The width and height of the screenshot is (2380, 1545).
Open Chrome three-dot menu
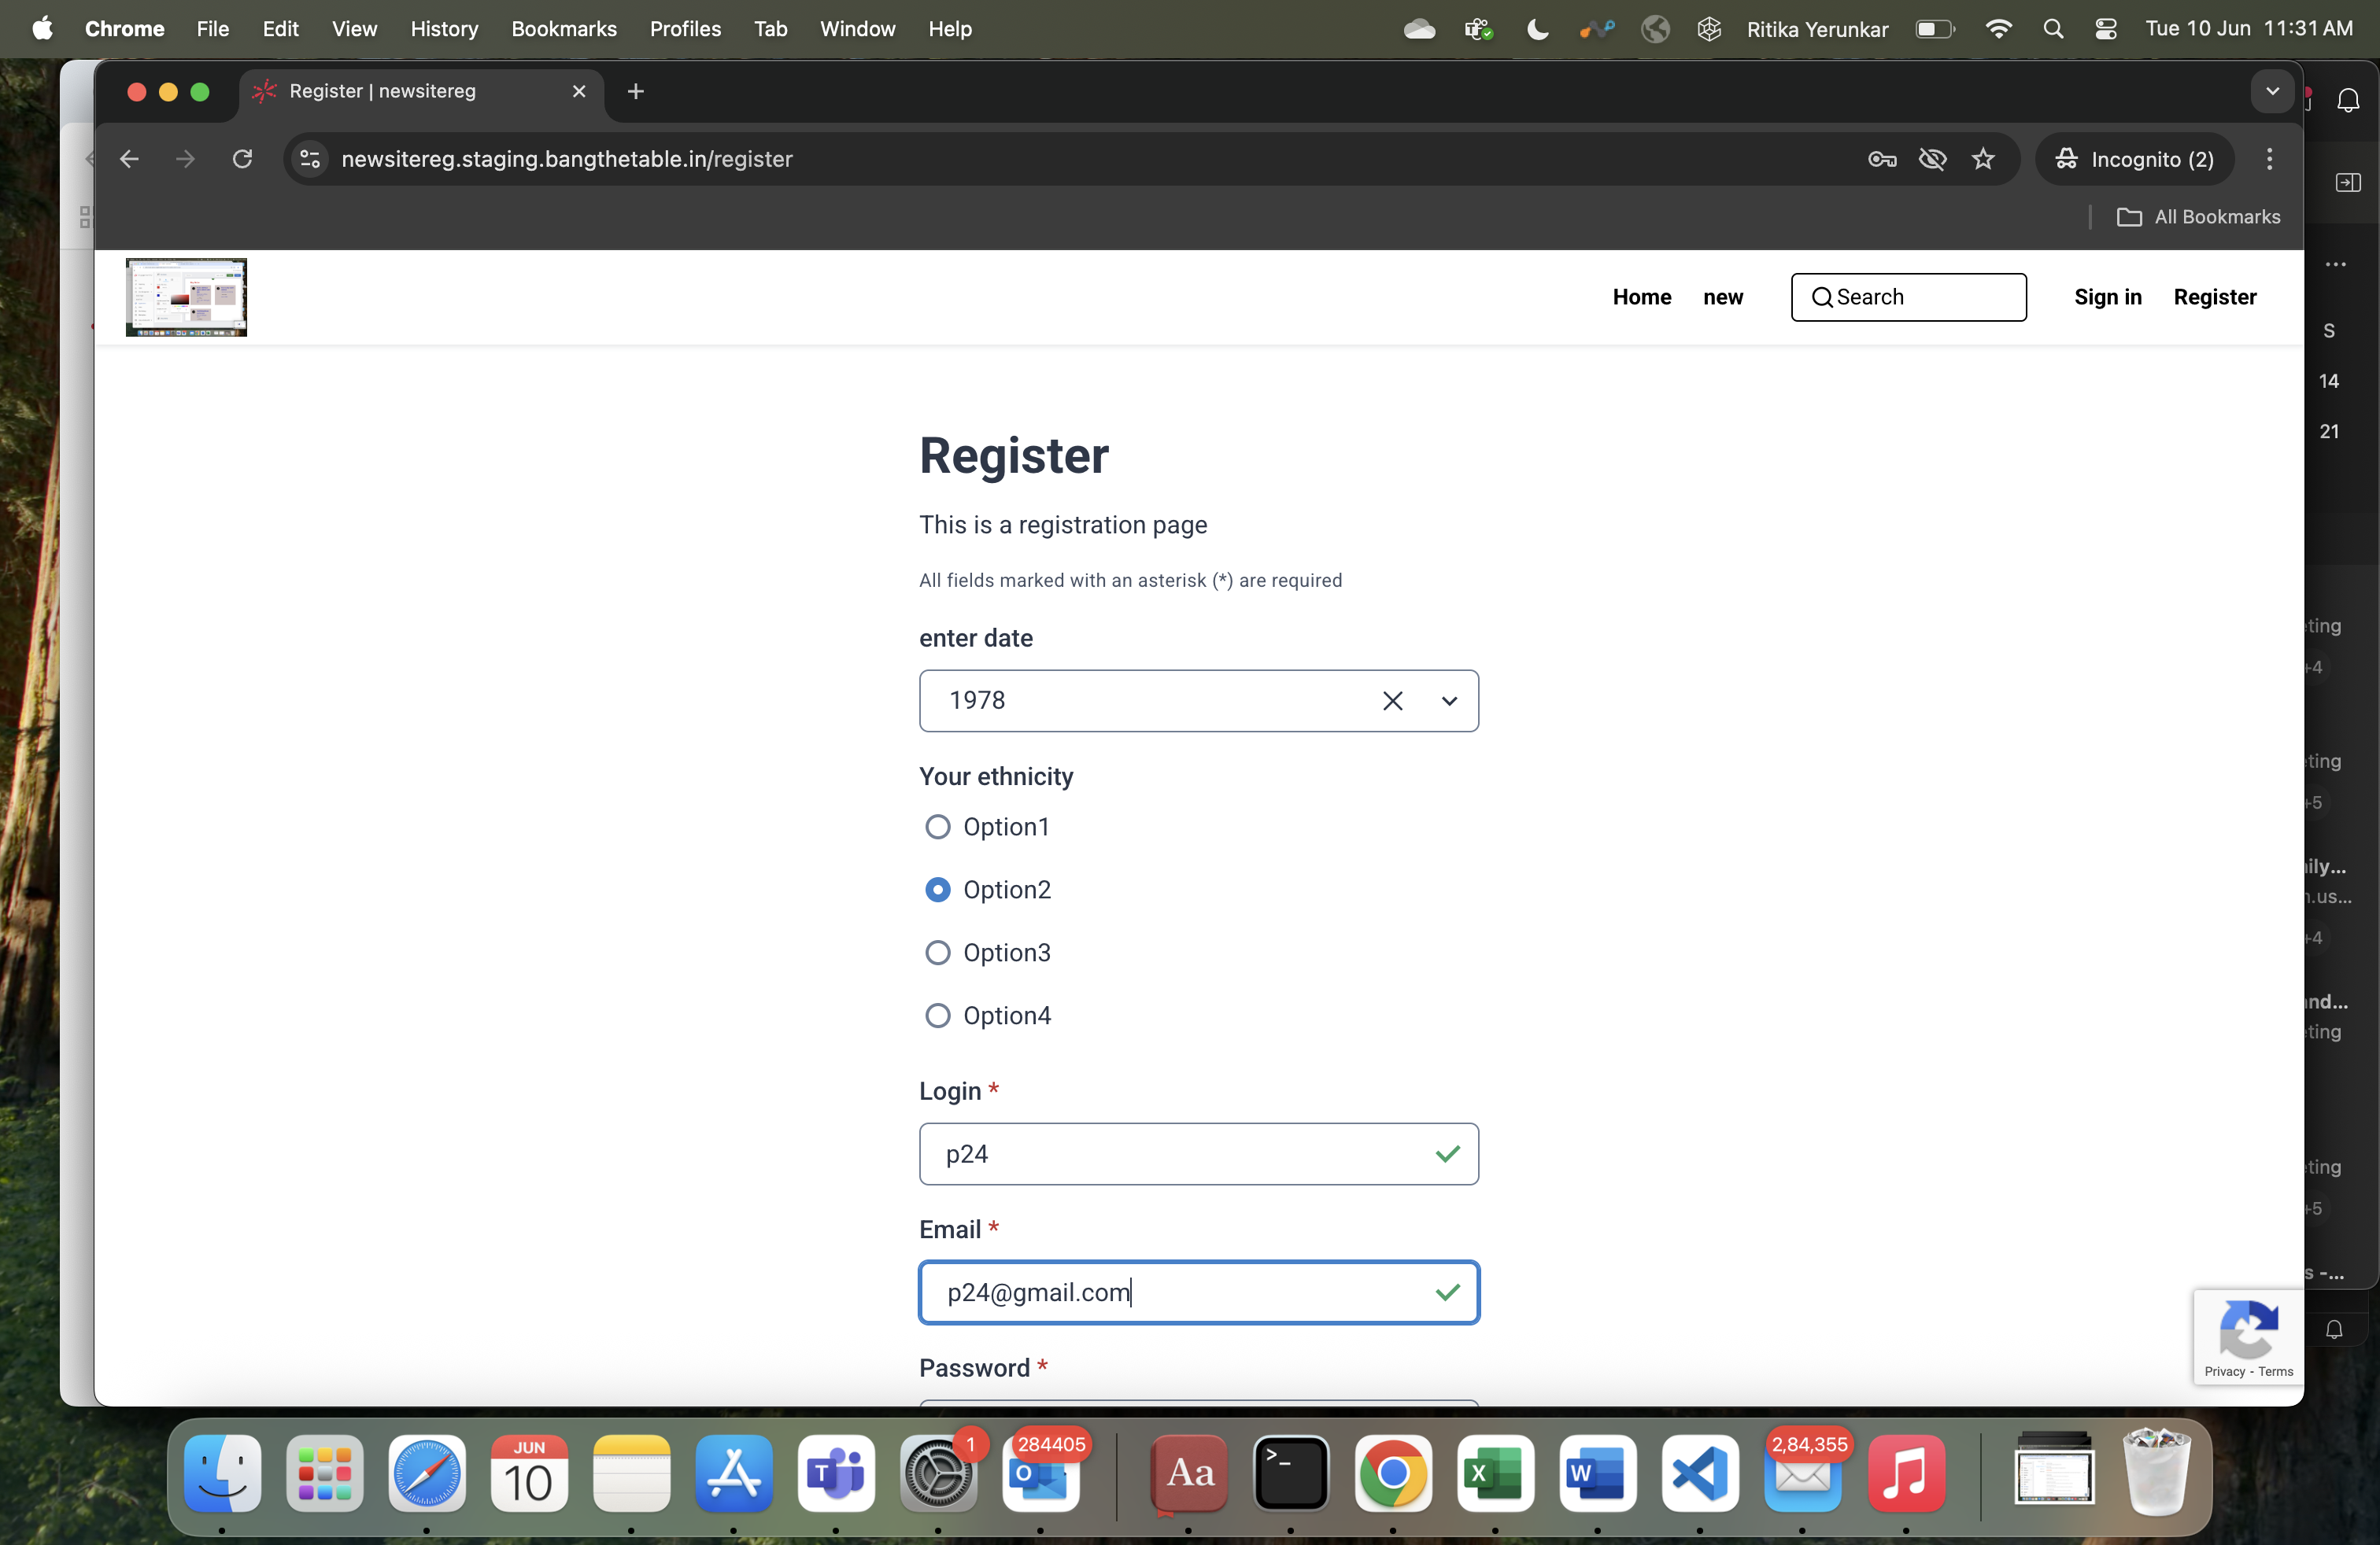(2269, 159)
